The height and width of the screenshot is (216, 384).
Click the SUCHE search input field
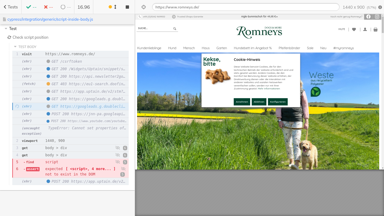pyautogui.click(x=154, y=28)
